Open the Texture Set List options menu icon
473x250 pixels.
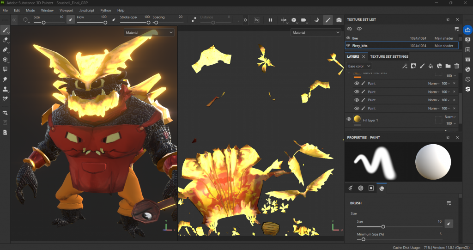(457, 29)
